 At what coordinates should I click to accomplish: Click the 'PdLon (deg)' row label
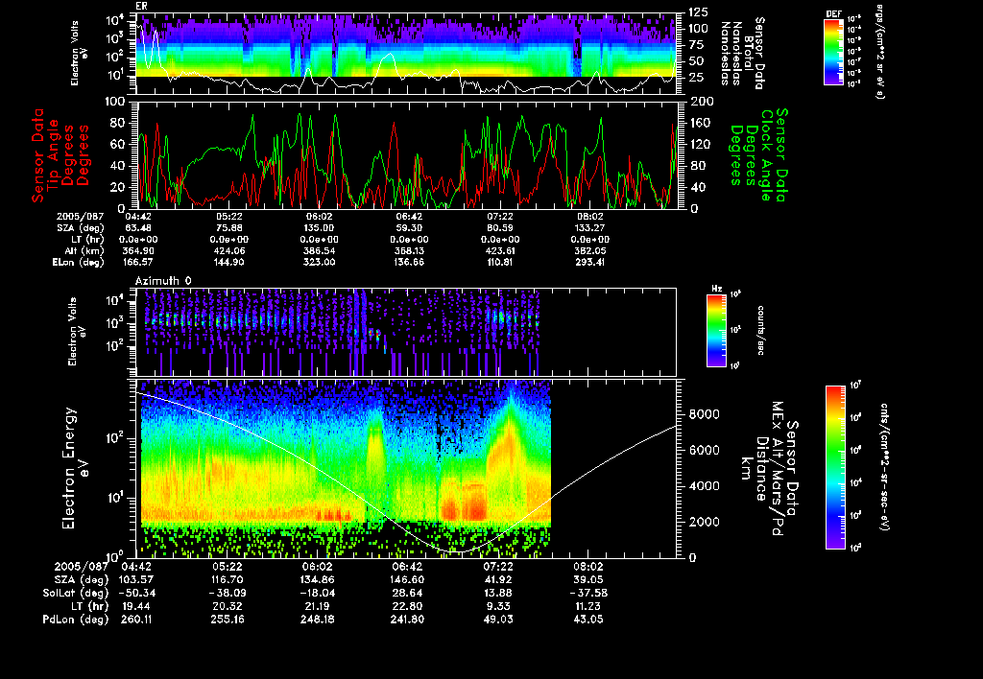pos(76,620)
